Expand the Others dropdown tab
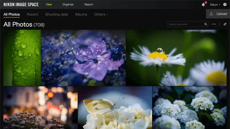This screenshot has height=129, width=230. 101,14
